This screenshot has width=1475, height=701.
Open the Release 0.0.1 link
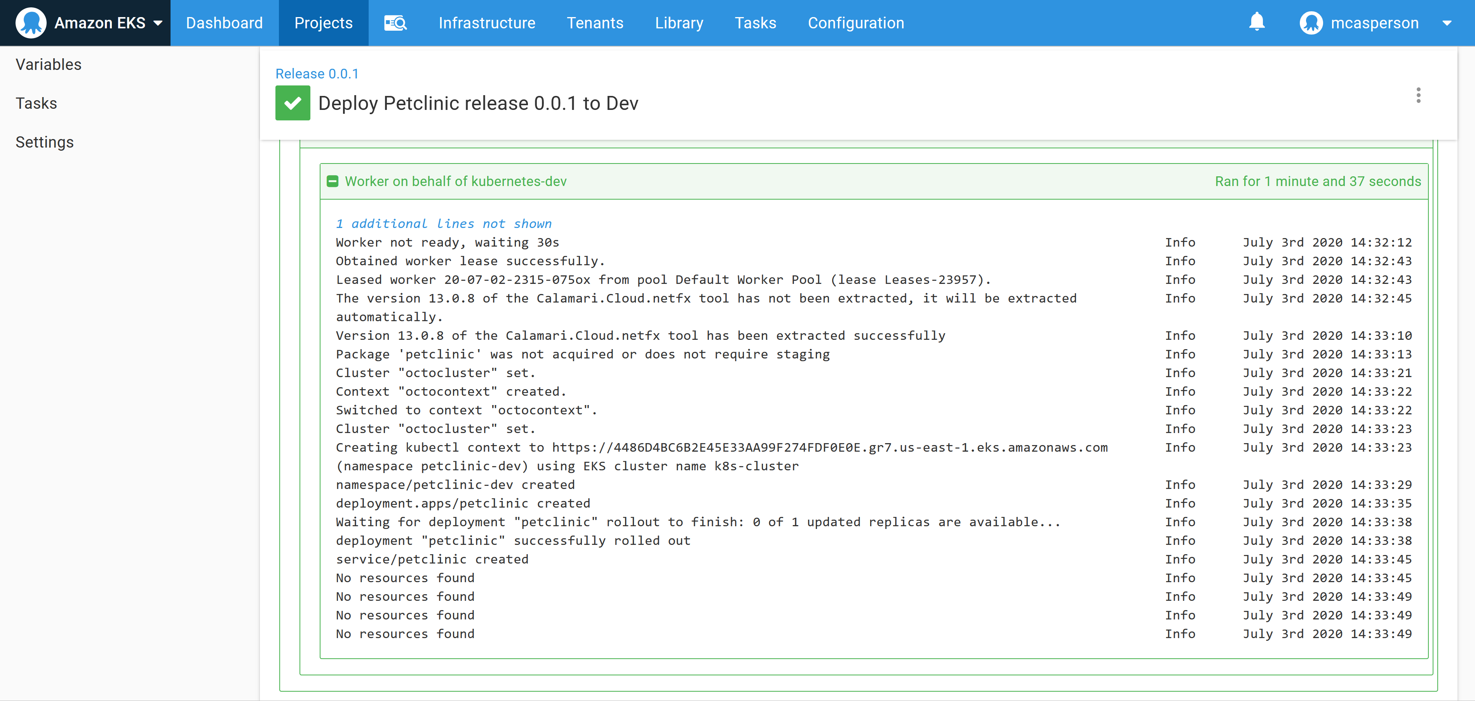click(x=317, y=74)
